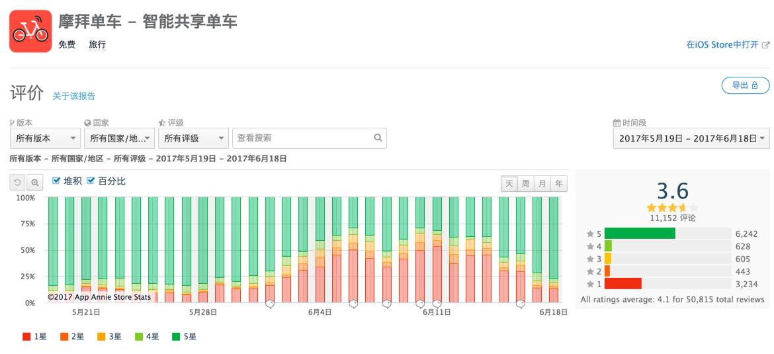Toggle 4星 series in chart legend
The width and height of the screenshot is (774, 354).
pos(147,337)
